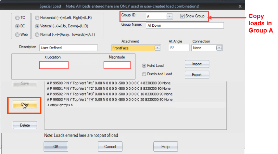Confirm with the OK button
This screenshot has height=154, width=278.
(56, 146)
